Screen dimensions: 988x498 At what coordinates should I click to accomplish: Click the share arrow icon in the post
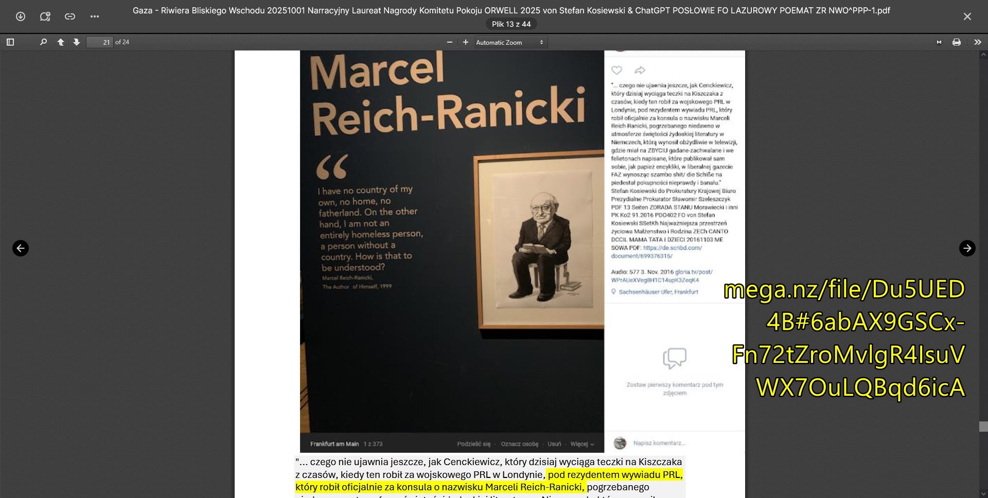(640, 70)
